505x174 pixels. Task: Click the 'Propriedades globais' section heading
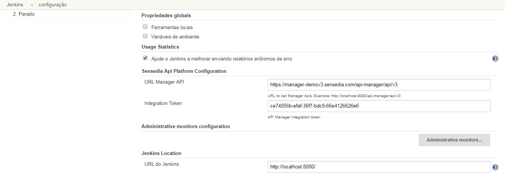tap(166, 15)
